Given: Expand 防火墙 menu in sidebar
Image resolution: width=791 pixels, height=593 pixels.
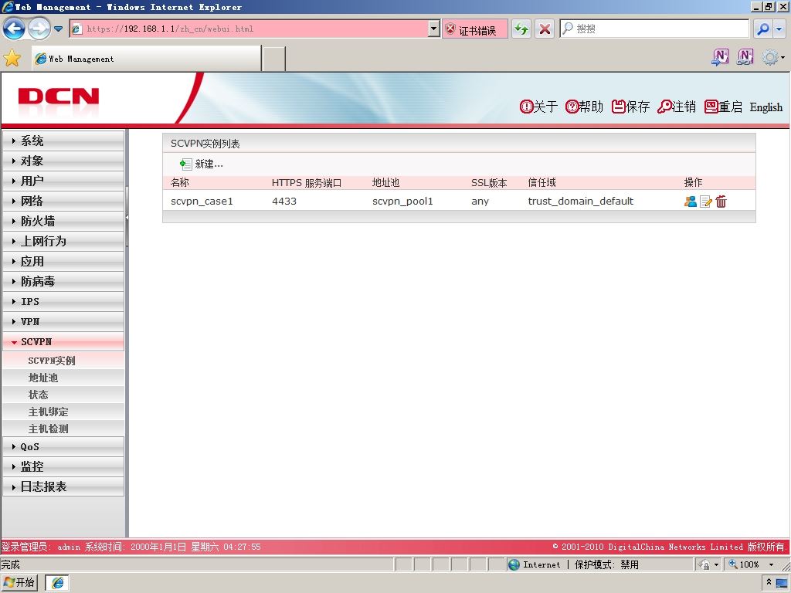Looking at the screenshot, I should pyautogui.click(x=63, y=221).
